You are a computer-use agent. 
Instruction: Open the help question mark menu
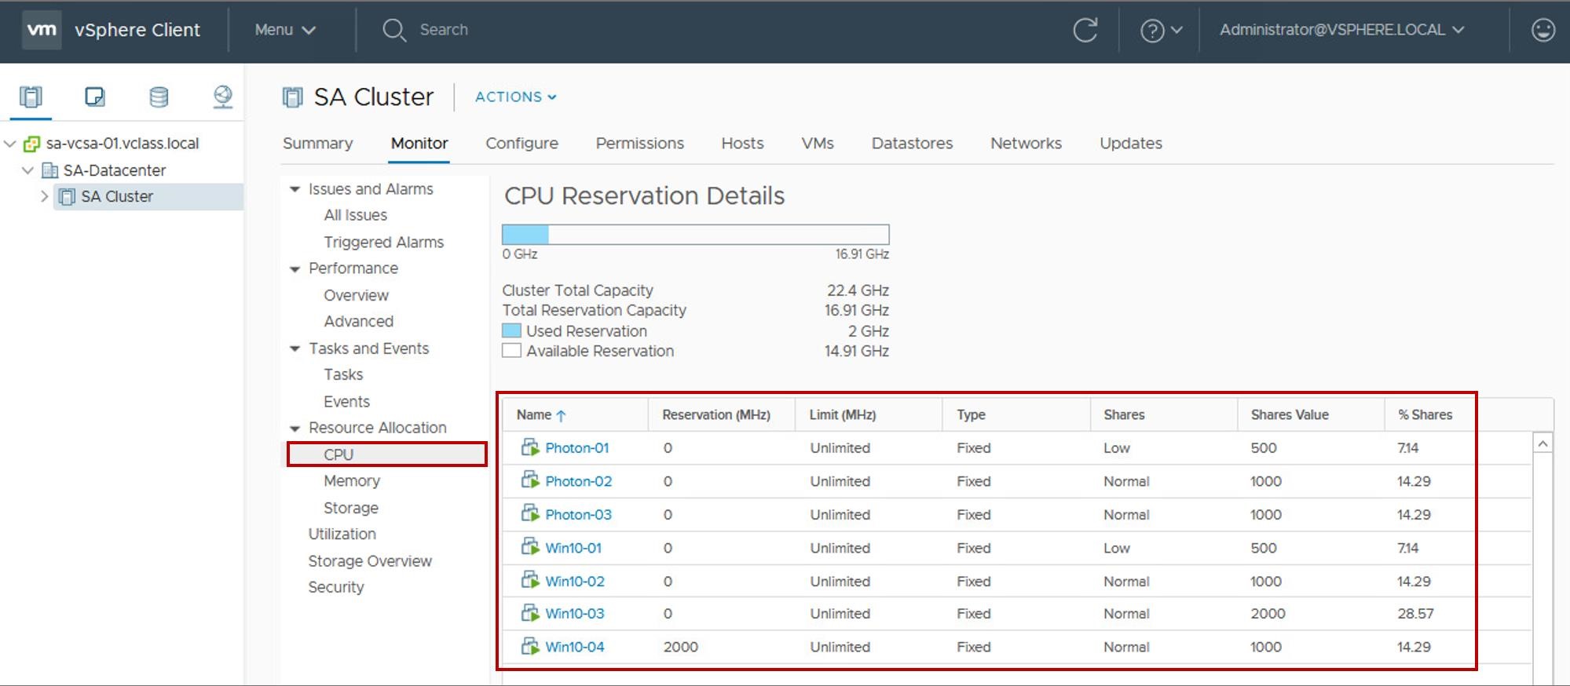click(1161, 30)
